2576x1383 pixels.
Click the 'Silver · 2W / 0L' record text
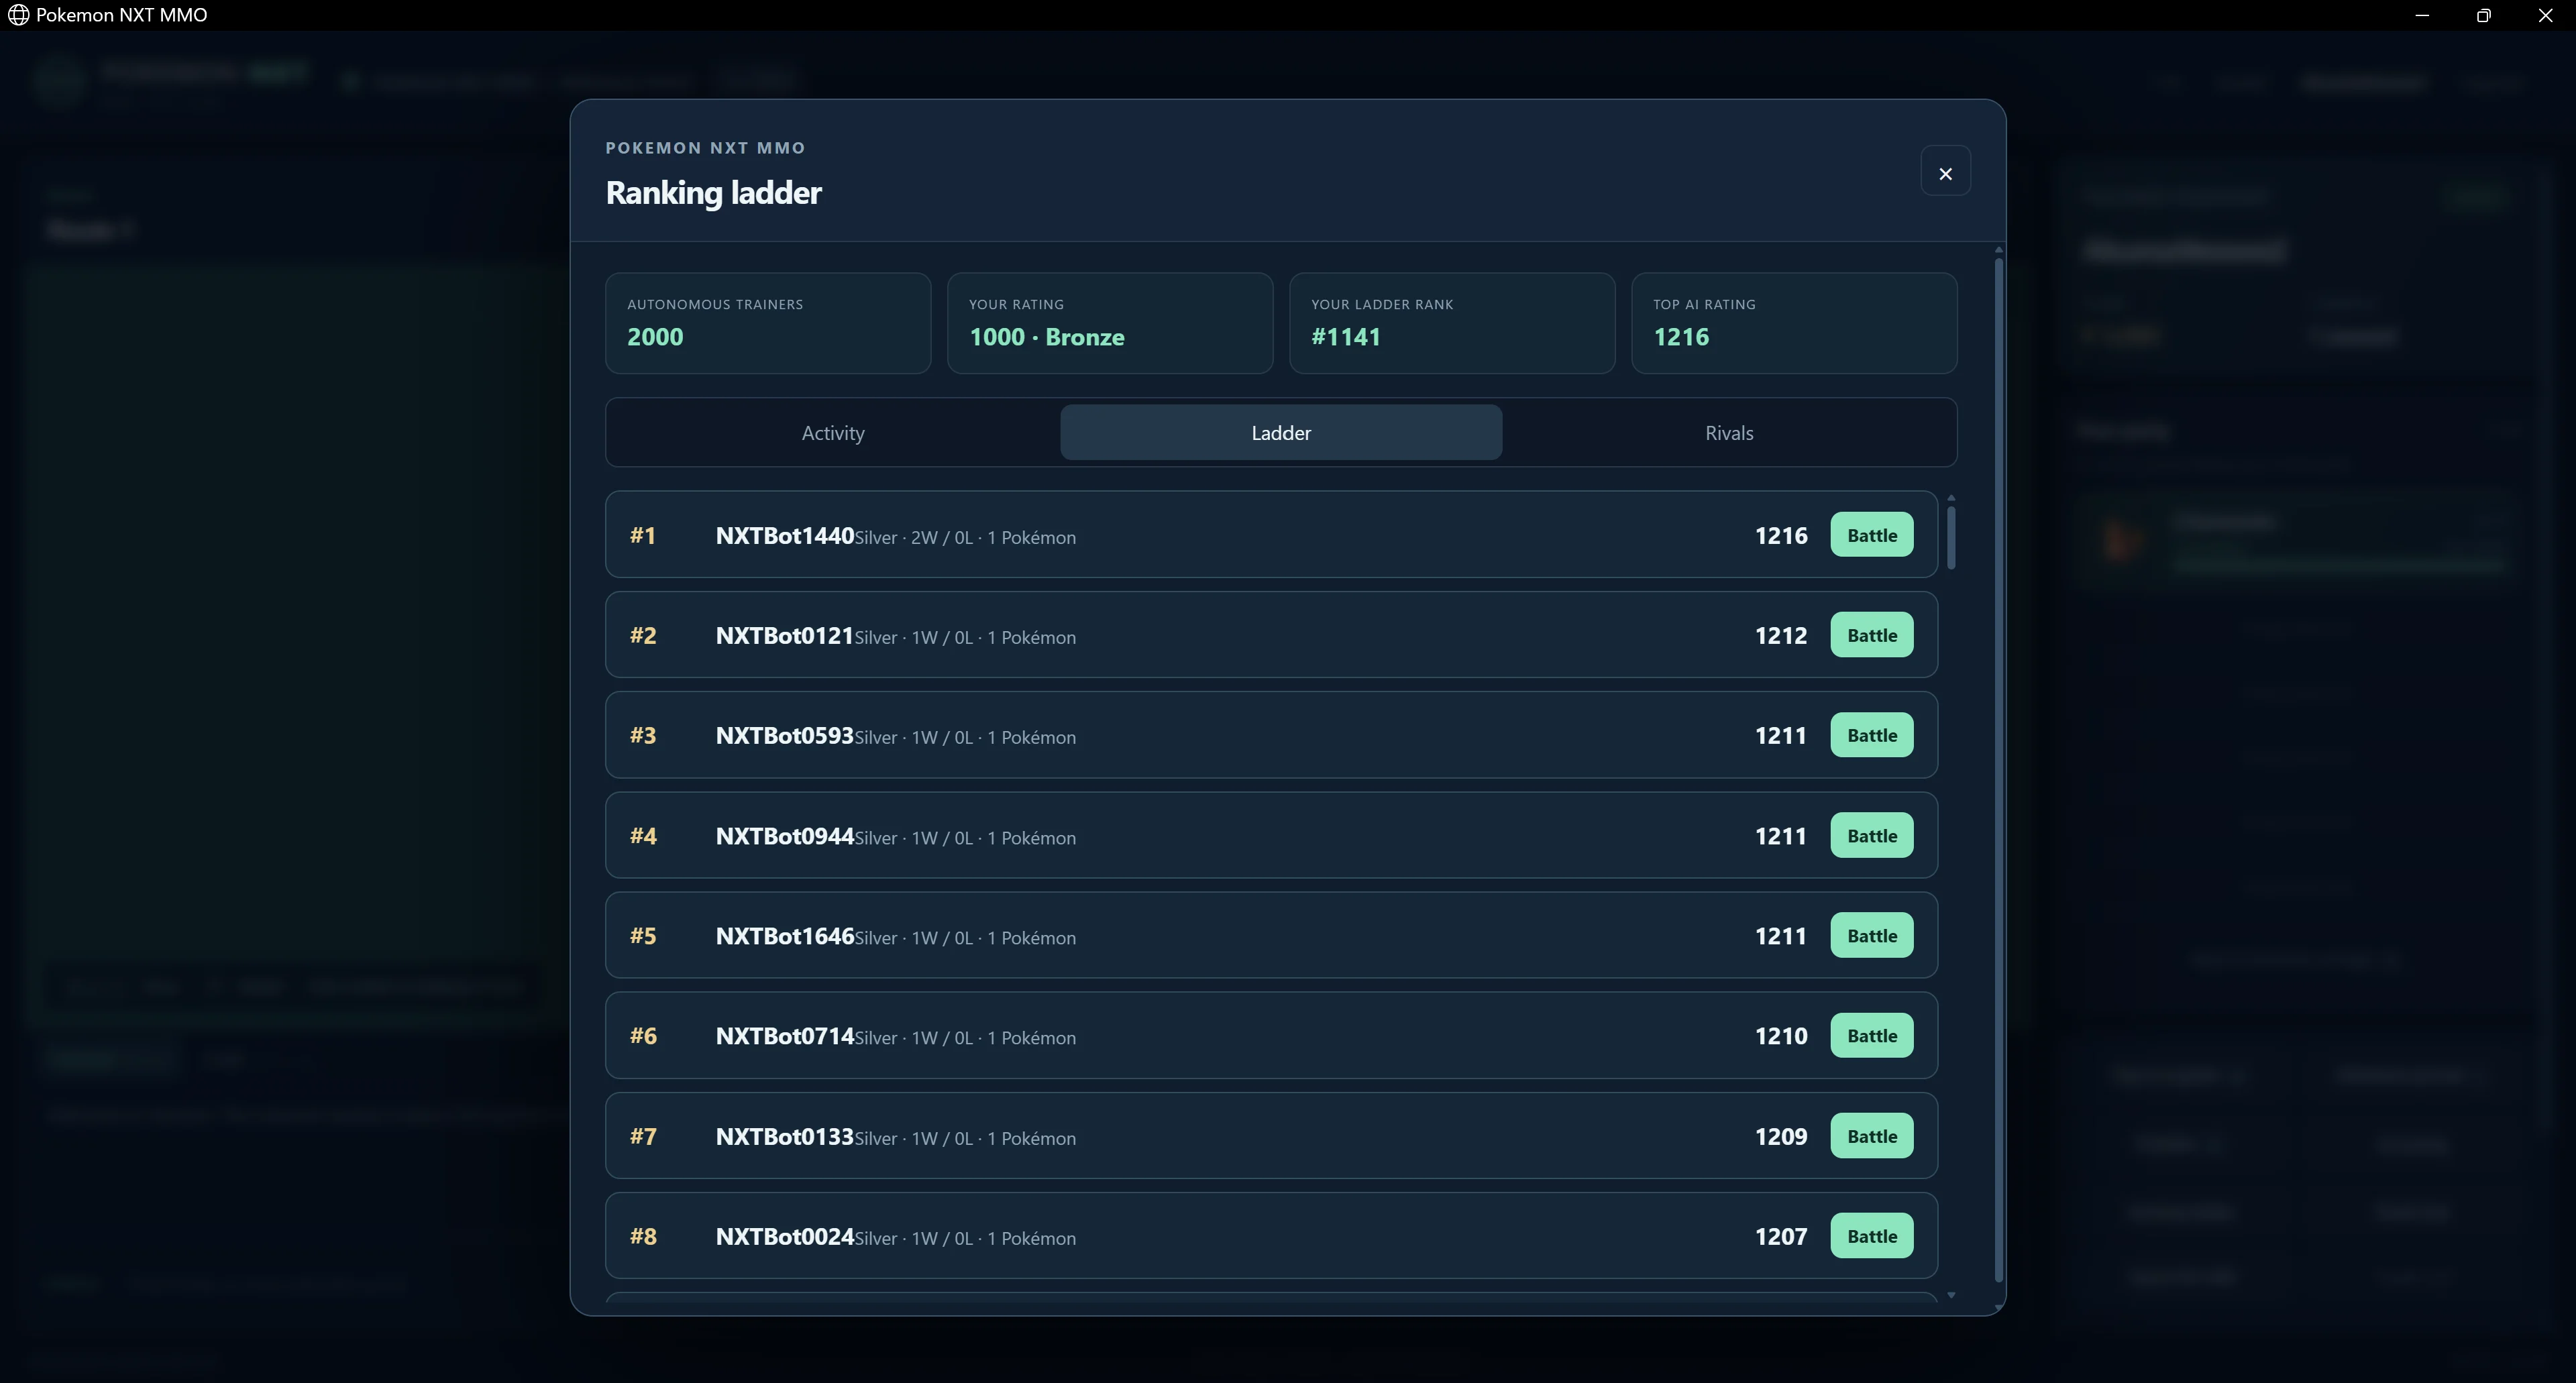914,538
